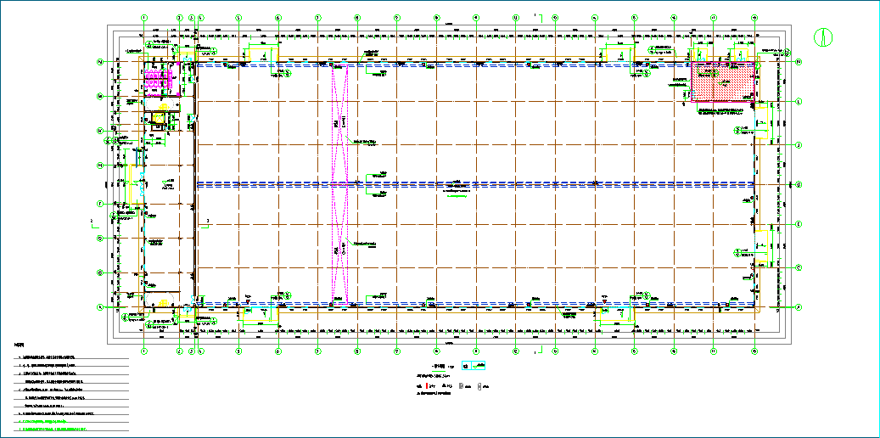880x438 pixels.
Task: Click the blue dashed centerline at mid-plan
Action: pyautogui.click(x=475, y=184)
